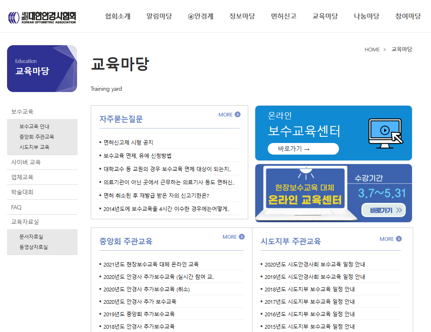The height and width of the screenshot is (332, 431).
Task: Click the HOME breadcrumb link
Action: coord(372,49)
